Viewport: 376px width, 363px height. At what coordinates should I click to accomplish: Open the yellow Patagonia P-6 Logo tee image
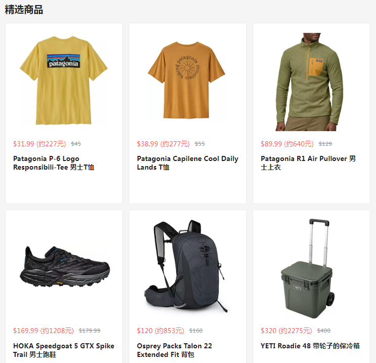(64, 81)
